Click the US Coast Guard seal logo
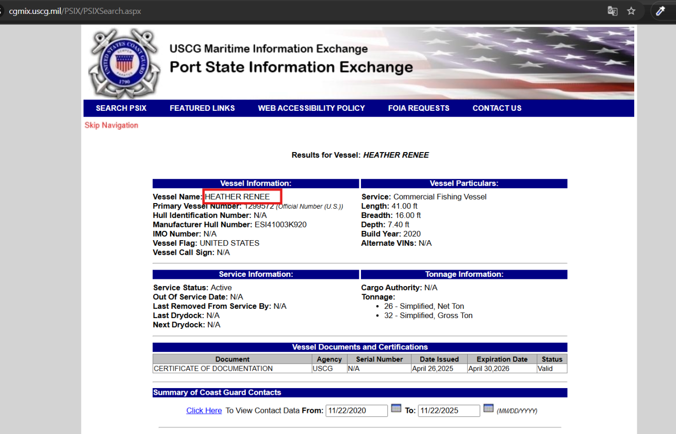The height and width of the screenshot is (434, 676). coord(123,63)
